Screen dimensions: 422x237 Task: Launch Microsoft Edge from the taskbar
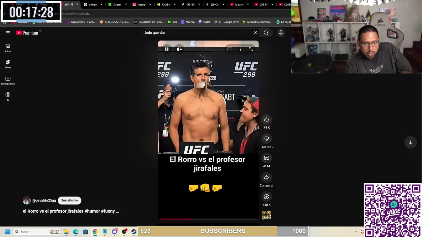(75, 232)
